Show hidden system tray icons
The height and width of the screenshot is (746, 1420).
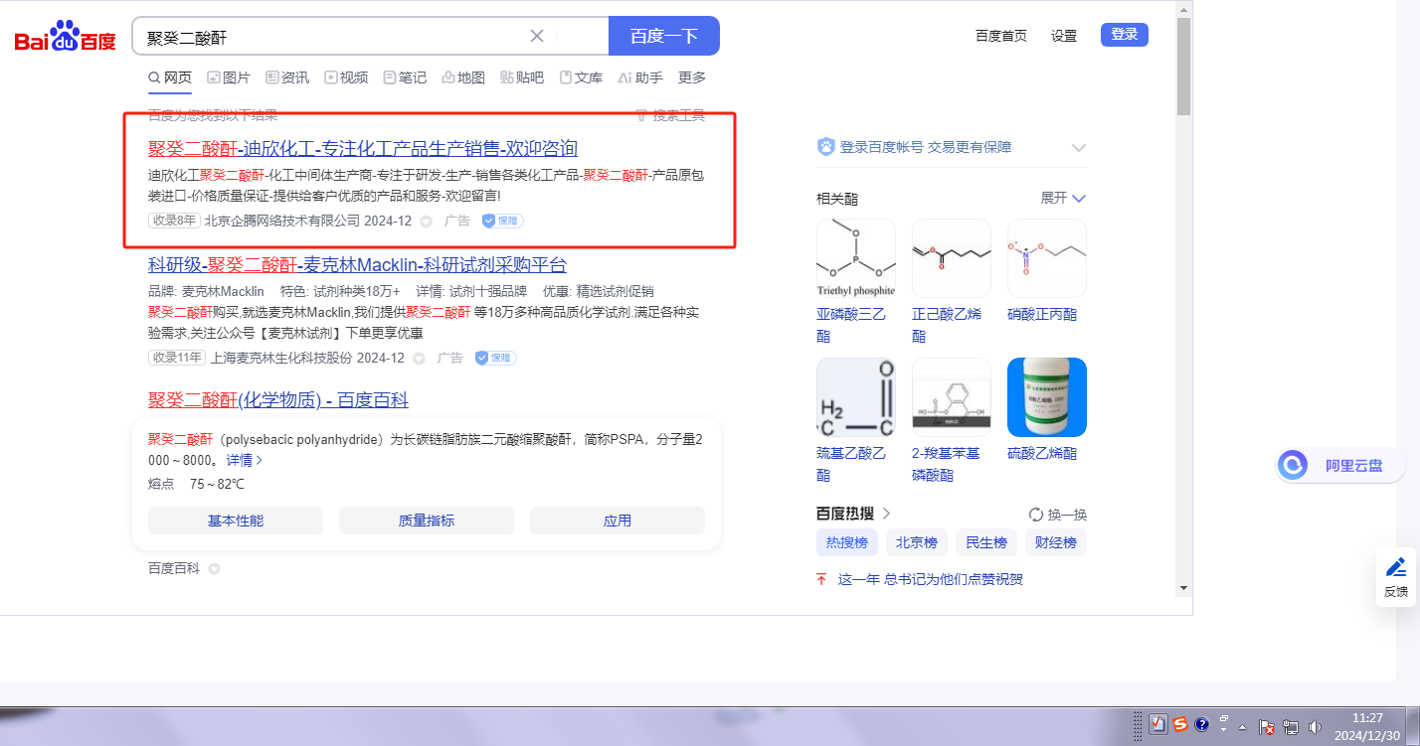pyautogui.click(x=1243, y=726)
